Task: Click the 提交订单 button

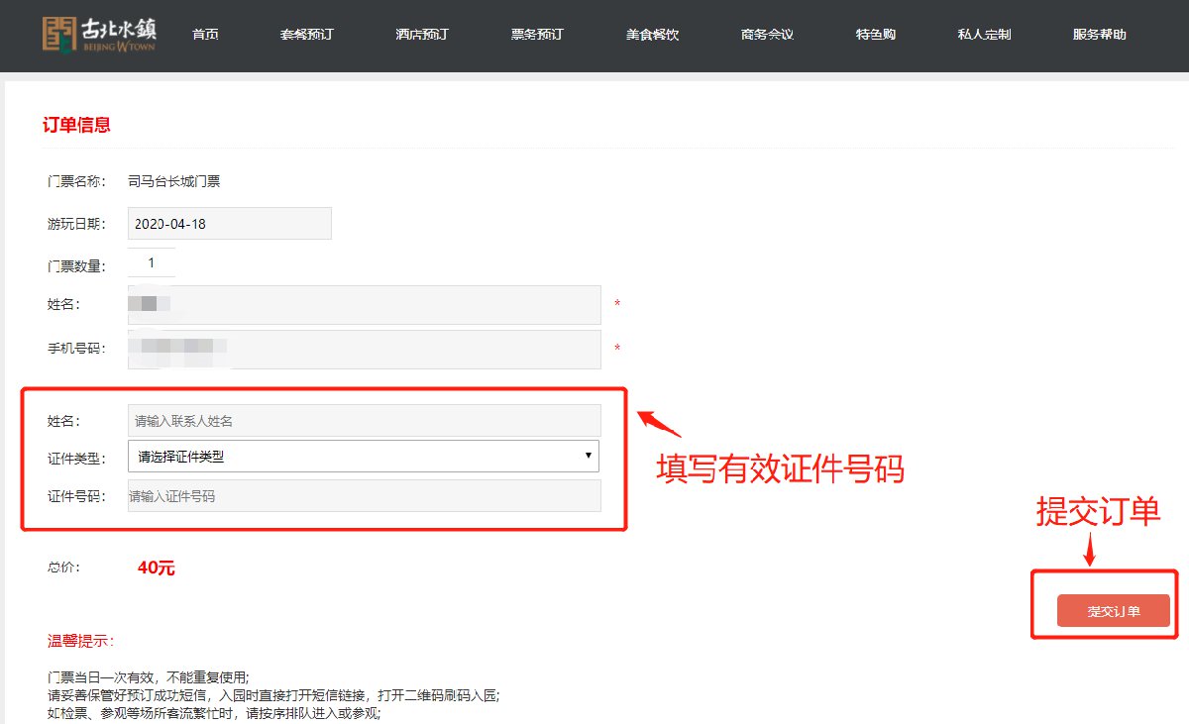Action: tap(1114, 611)
